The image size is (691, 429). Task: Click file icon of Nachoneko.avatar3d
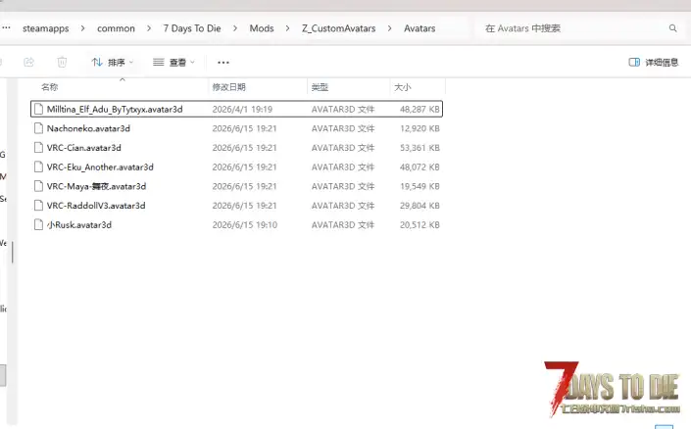[39, 128]
